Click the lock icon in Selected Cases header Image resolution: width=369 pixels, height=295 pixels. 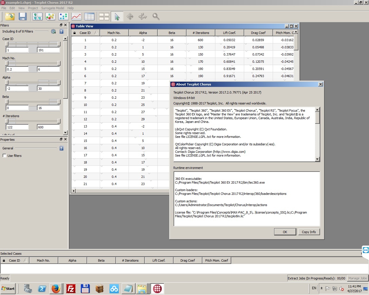[4, 260]
